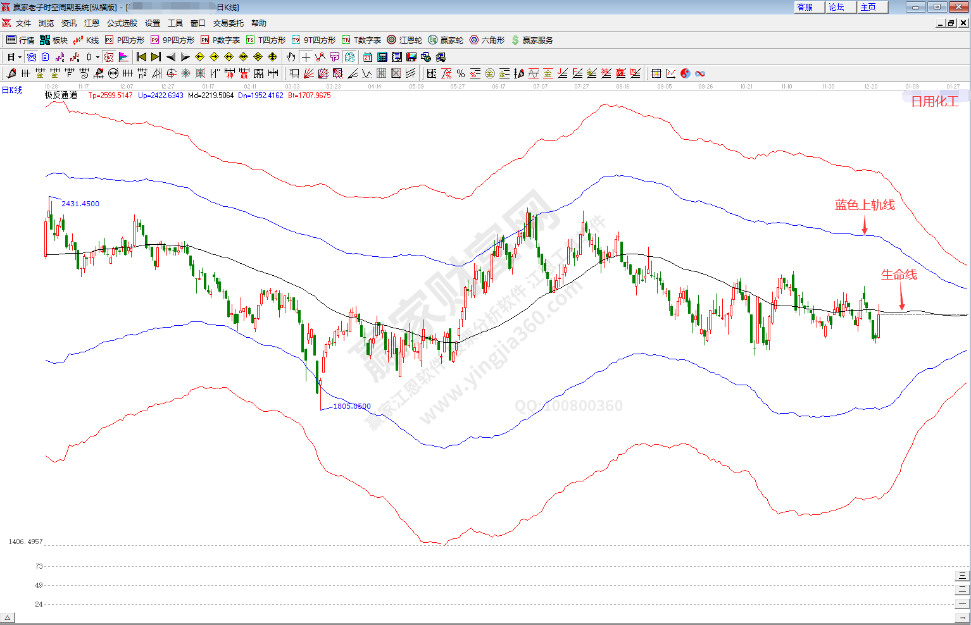The height and width of the screenshot is (625, 971).
Task: Toggle the blue-outlined chart mode button
Action: coord(31,57)
